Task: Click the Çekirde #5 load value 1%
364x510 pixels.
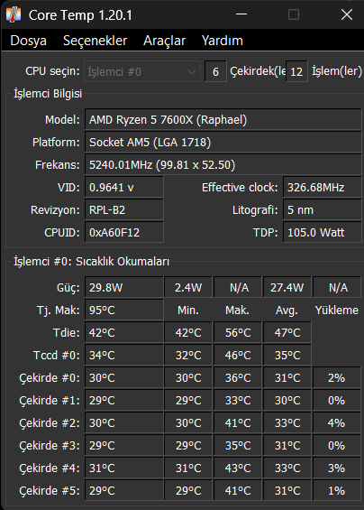Action: coord(337,490)
